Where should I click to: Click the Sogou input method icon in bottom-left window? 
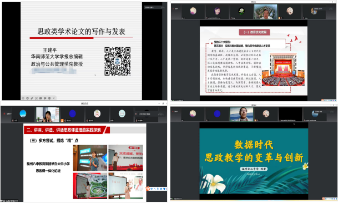pyautogui.click(x=148, y=189)
